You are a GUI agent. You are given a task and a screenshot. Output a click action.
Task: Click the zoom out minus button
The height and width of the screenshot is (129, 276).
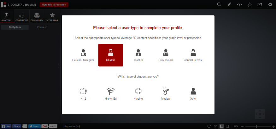[242, 126]
